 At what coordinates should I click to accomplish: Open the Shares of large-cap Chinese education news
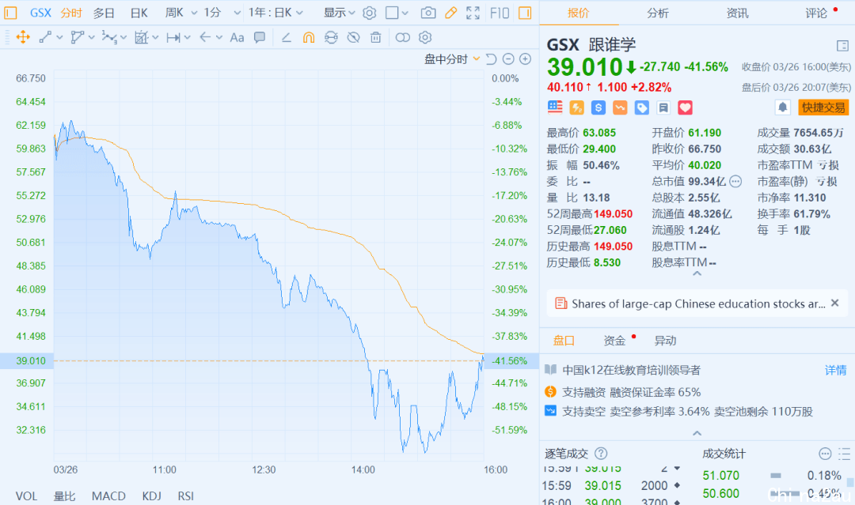698,303
